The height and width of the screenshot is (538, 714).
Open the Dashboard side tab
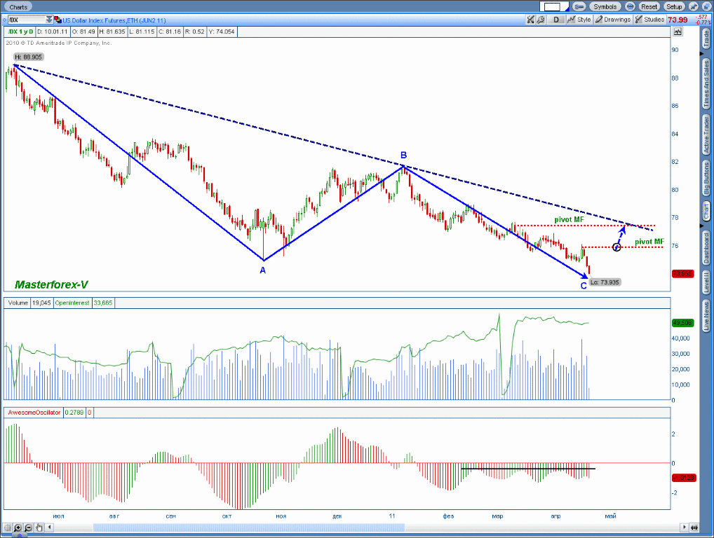[x=706, y=248]
